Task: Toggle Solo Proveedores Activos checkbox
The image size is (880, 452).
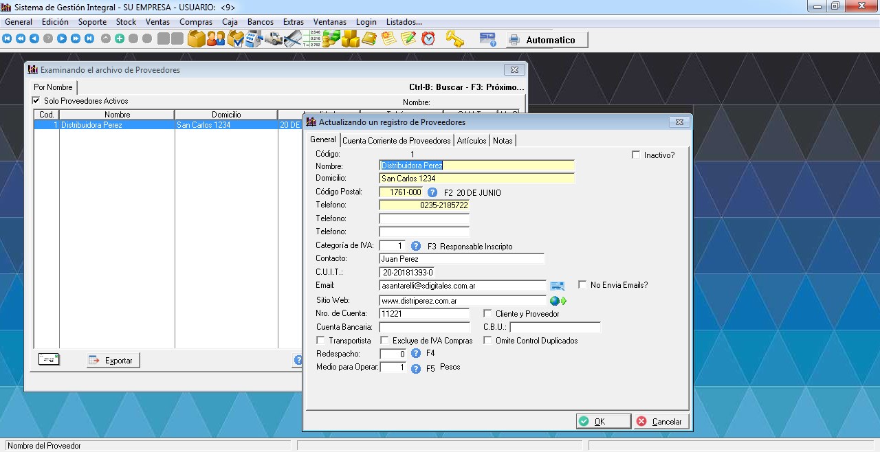Action: (x=36, y=101)
